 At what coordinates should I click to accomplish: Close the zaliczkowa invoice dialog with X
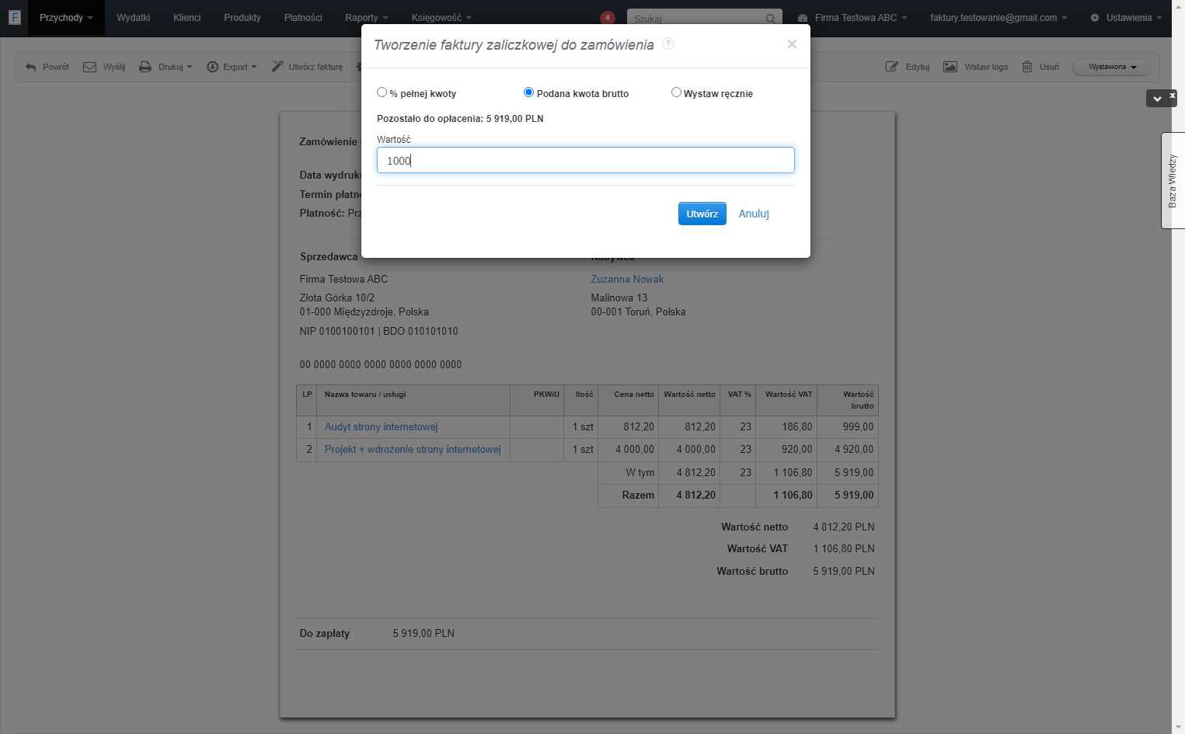(x=792, y=44)
